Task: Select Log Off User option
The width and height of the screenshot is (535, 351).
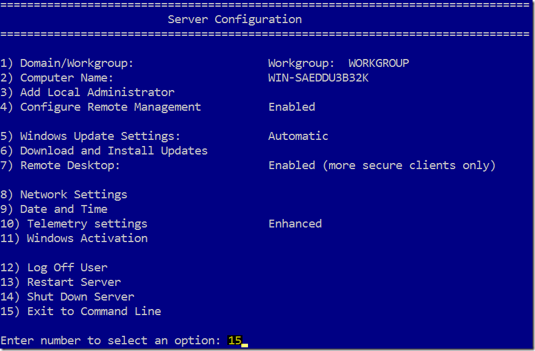Action: 54,268
